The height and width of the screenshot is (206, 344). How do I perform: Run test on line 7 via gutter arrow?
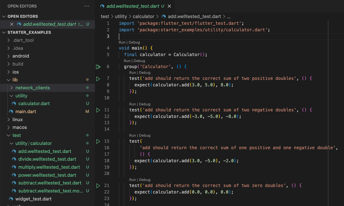(98, 79)
